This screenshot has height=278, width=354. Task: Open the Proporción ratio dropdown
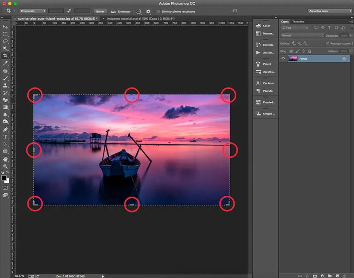coord(33,11)
